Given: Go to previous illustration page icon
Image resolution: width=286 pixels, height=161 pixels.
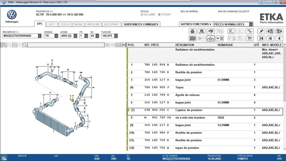Looking at the screenshot, I should pyautogui.click(x=270, y=31).
